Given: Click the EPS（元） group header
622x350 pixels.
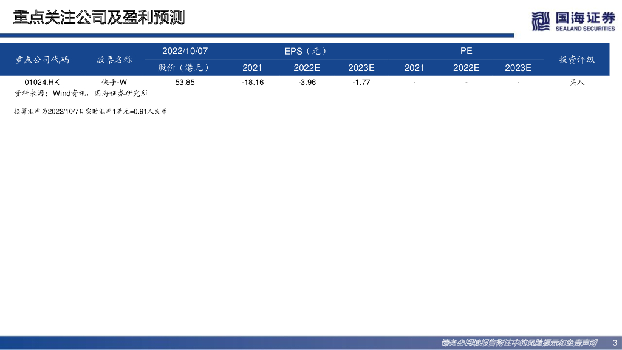Looking at the screenshot, I should point(307,51).
